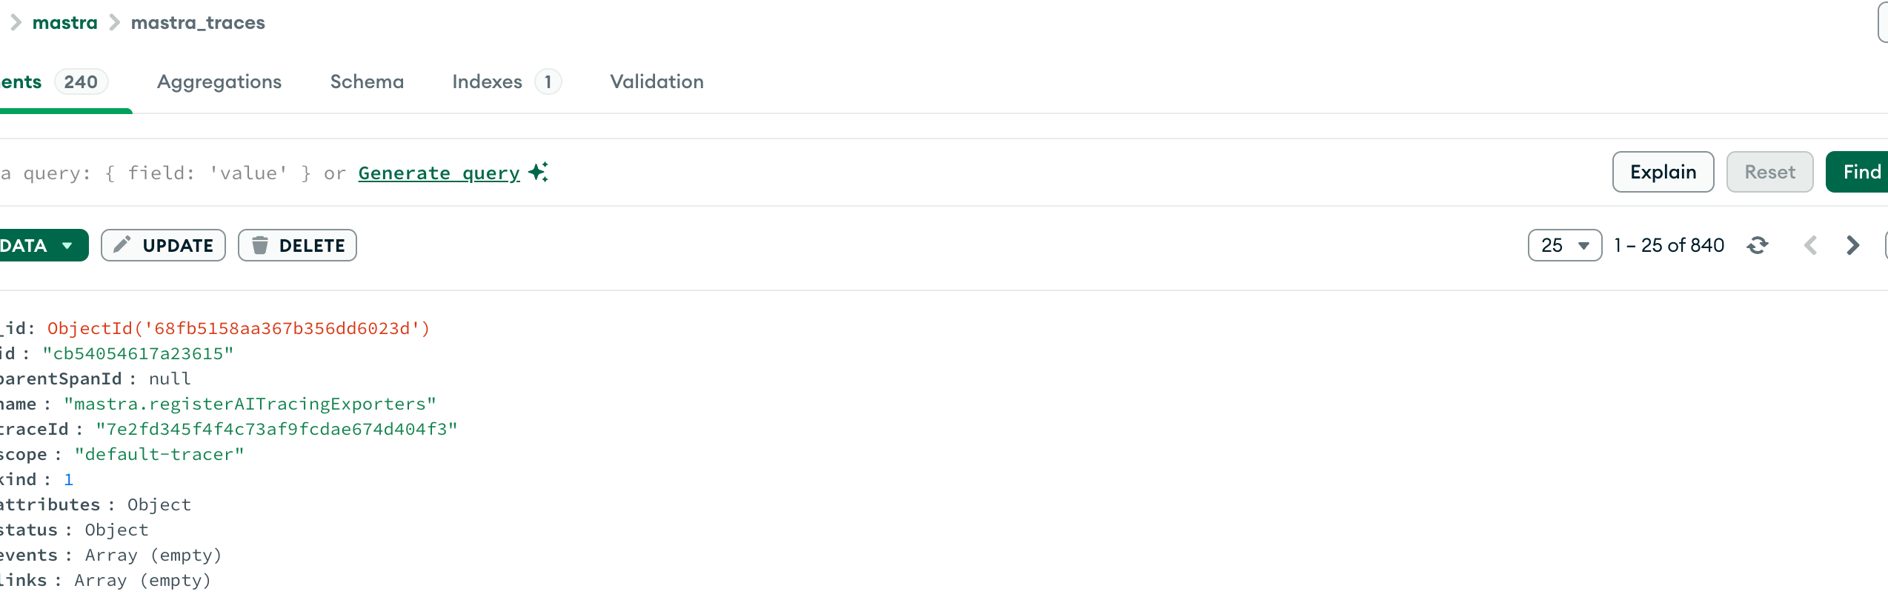The width and height of the screenshot is (1888, 597).
Task: Open the page size dropdown showing 25
Action: [x=1563, y=245]
